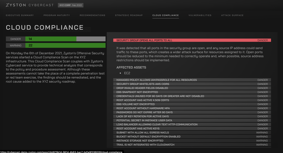This screenshot has width=283, height=153.
Task: Expand Credentials Unused For 90 Days finding
Action: (x=192, y=96)
